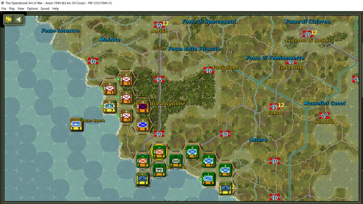The height and width of the screenshot is (204, 363).
Task: Click the Fosso di Spaccasassi label
Action: 209,21
